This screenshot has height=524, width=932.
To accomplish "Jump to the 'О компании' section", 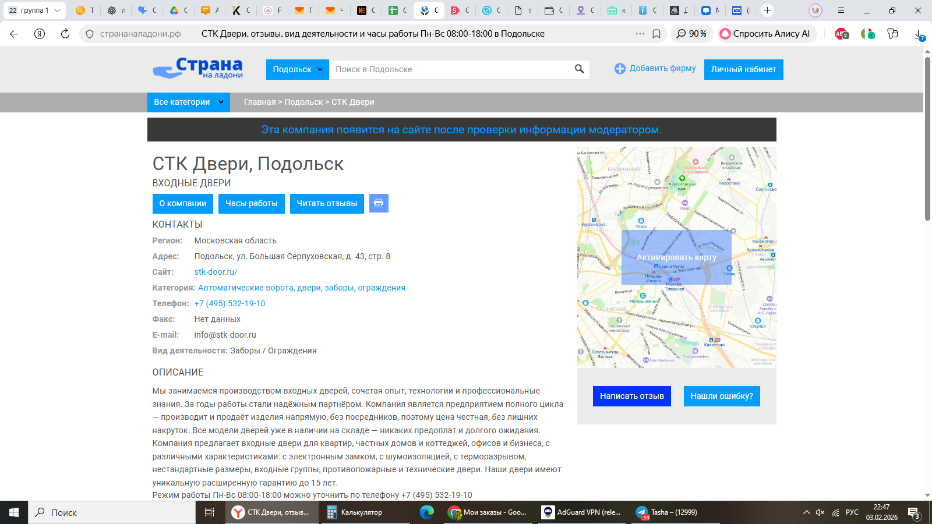I will [x=182, y=203].
